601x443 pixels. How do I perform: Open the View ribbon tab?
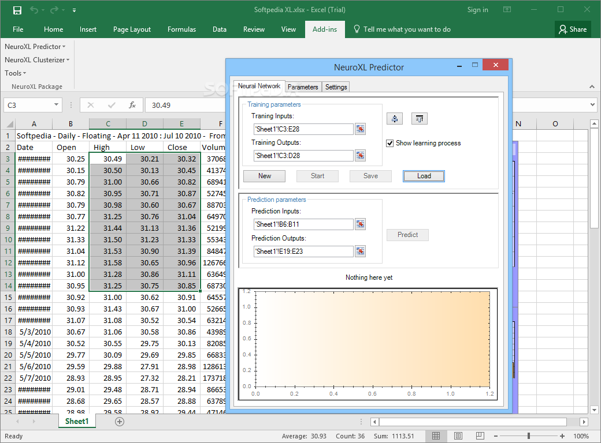pos(288,29)
